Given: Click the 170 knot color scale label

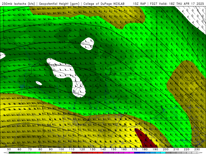Looking at the screenshot, I should point(134,149).
